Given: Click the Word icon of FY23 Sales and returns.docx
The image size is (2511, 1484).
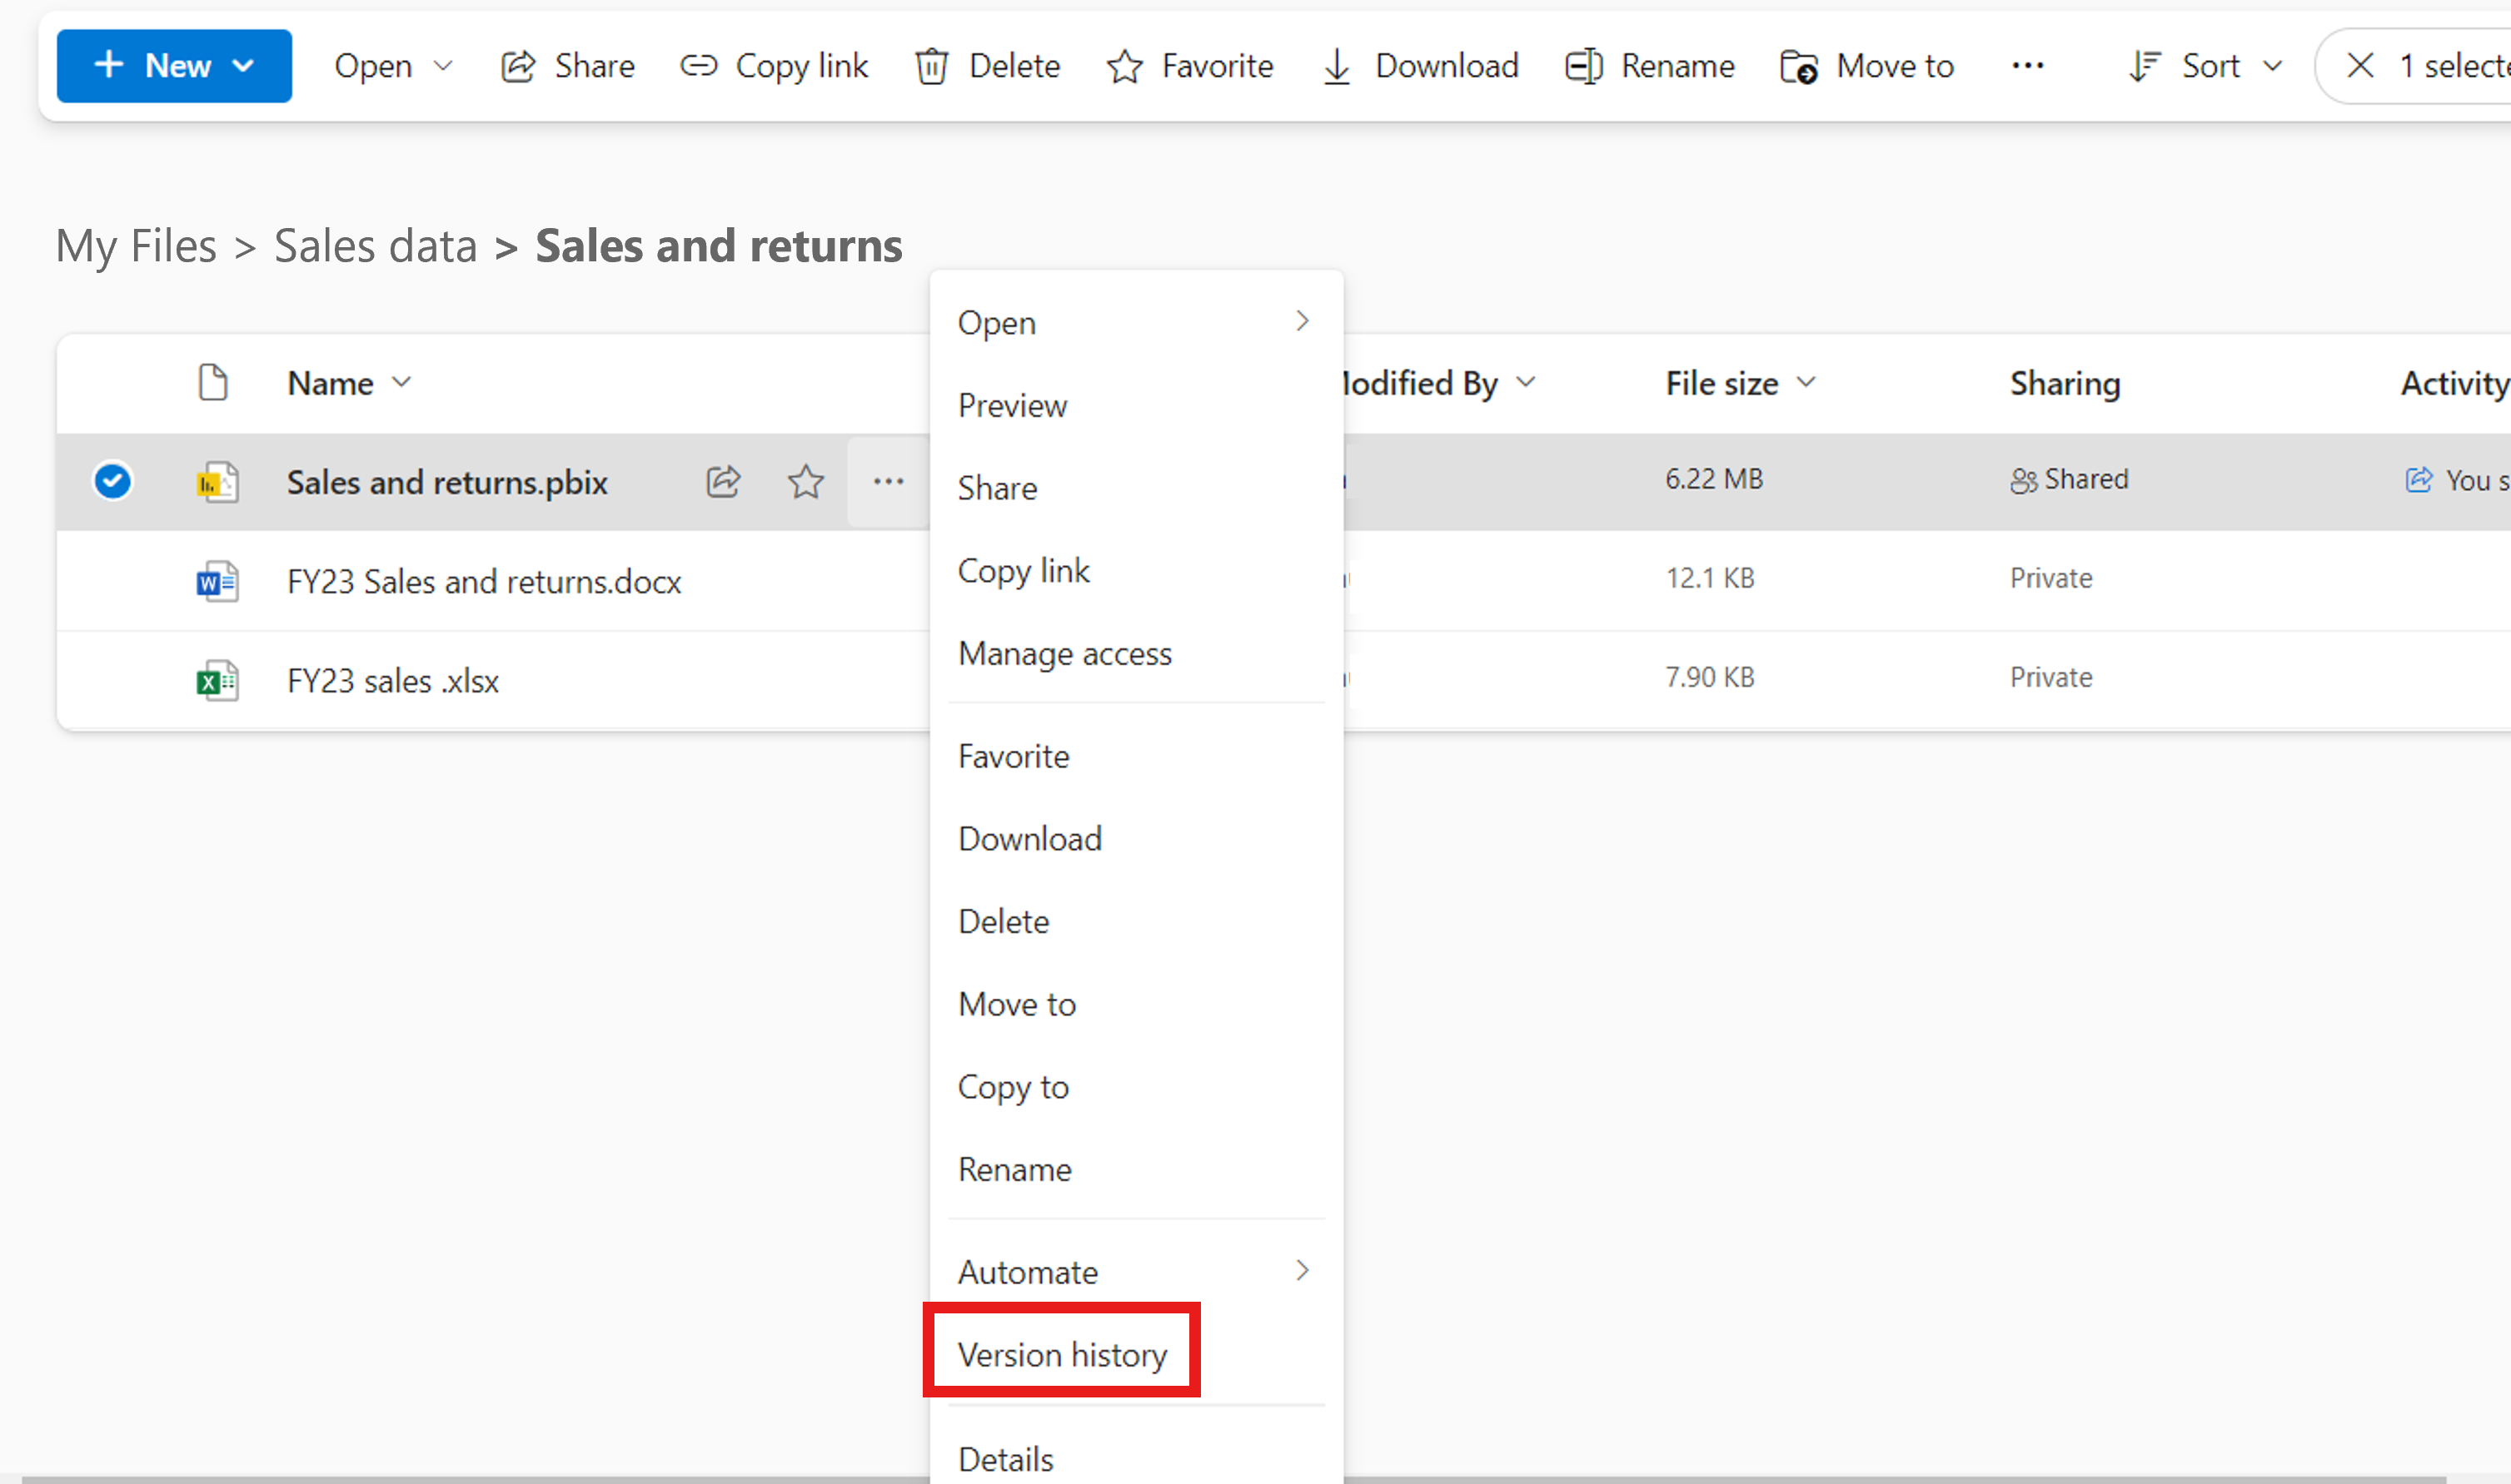Looking at the screenshot, I should [217, 581].
